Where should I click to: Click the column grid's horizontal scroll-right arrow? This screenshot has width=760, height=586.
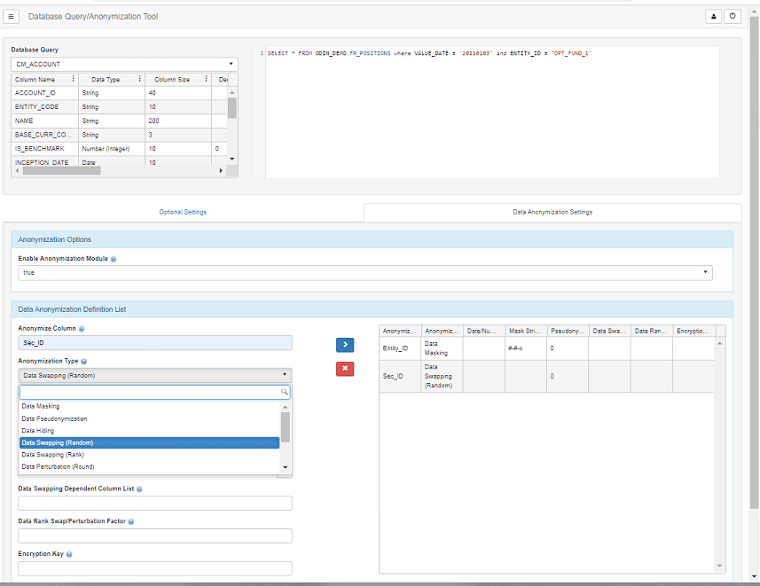(221, 170)
